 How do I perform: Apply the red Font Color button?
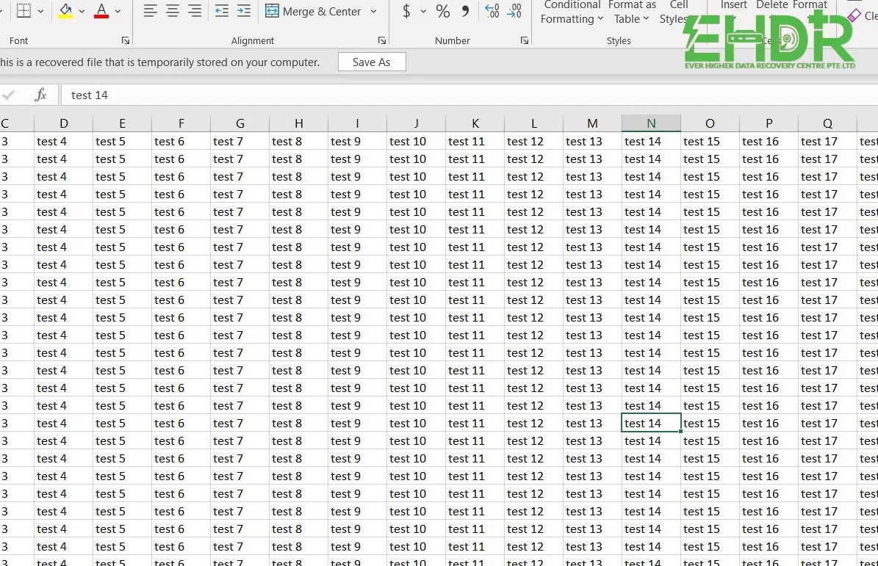tap(101, 11)
